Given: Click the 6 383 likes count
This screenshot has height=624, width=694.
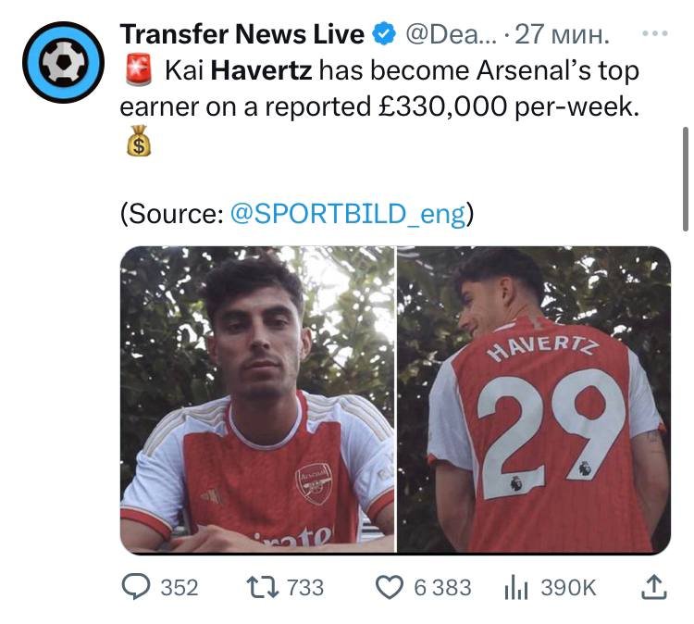Looking at the screenshot, I should click(x=442, y=587).
